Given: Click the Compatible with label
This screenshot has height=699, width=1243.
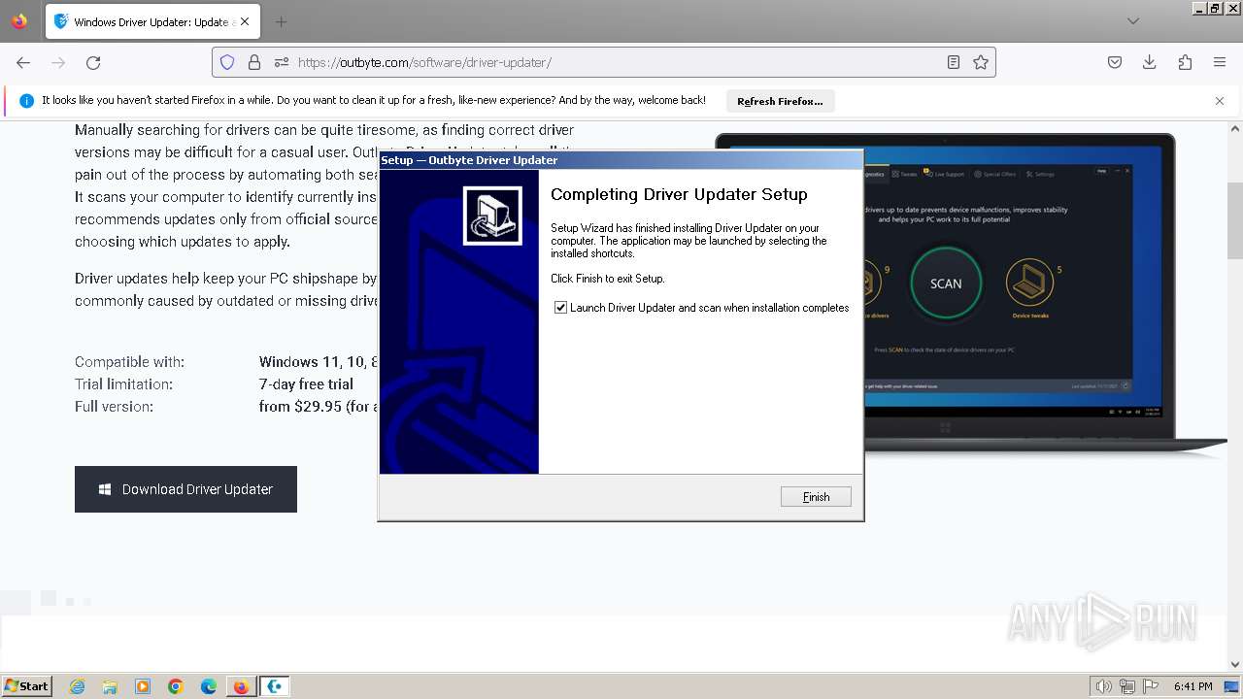Looking at the screenshot, I should (x=129, y=362).
